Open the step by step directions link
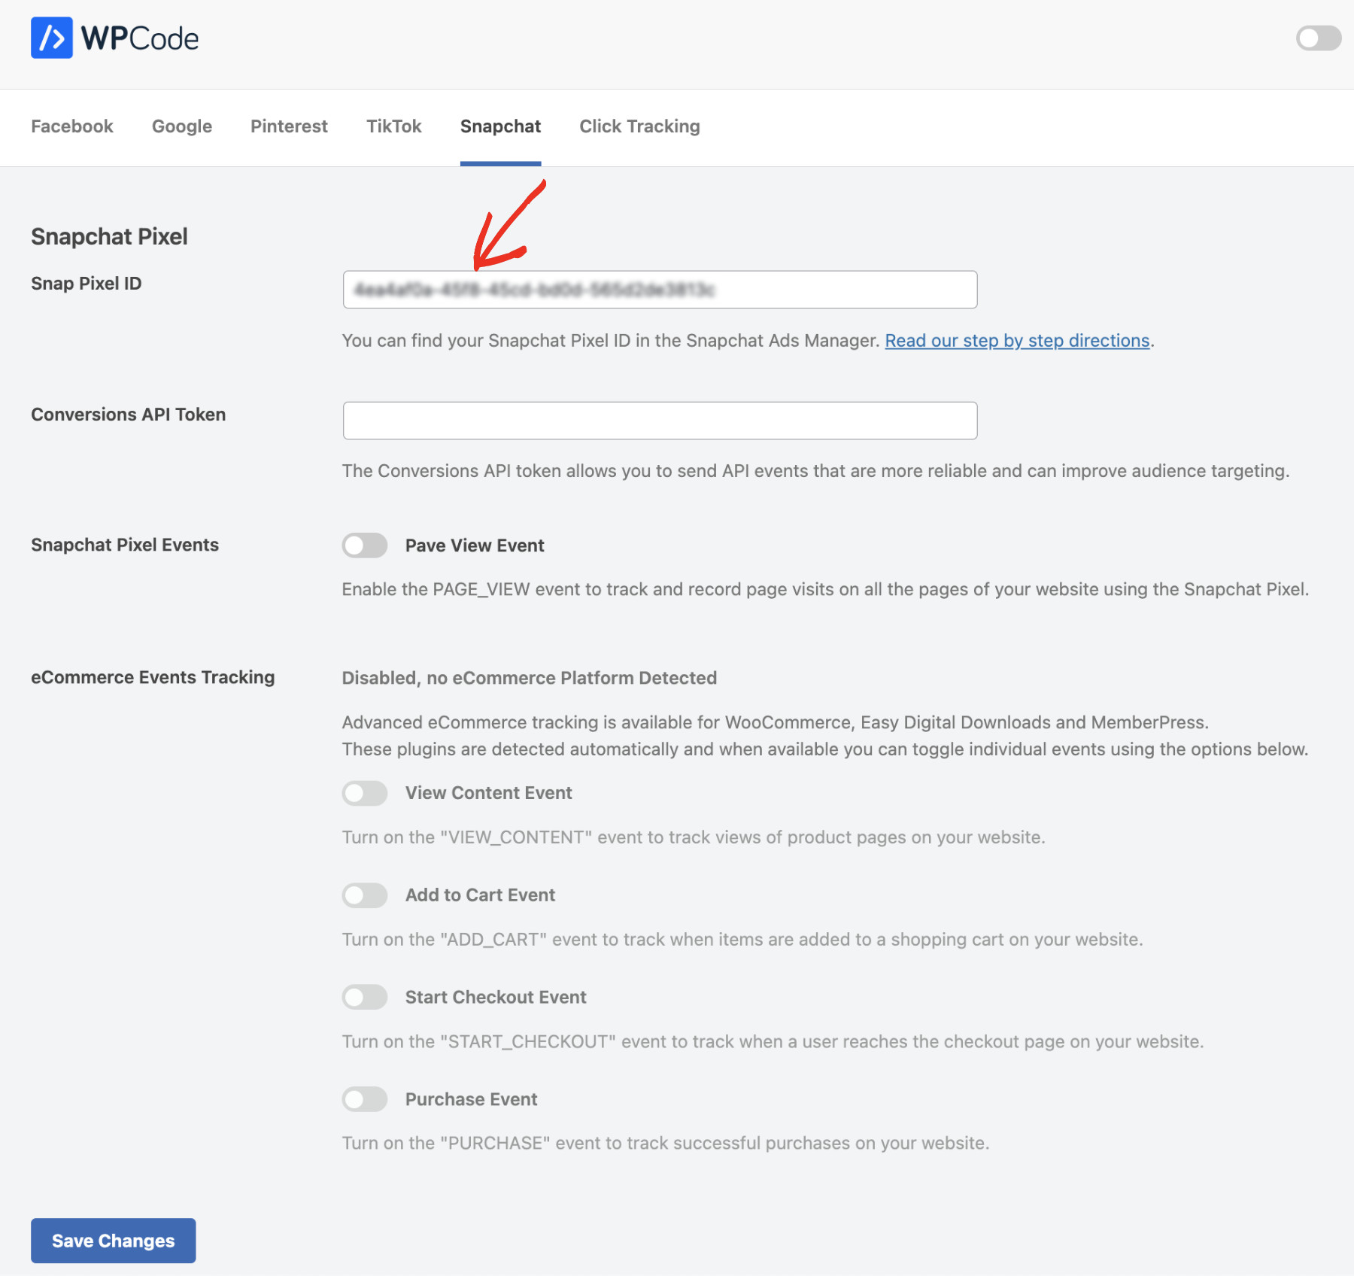 point(1017,341)
